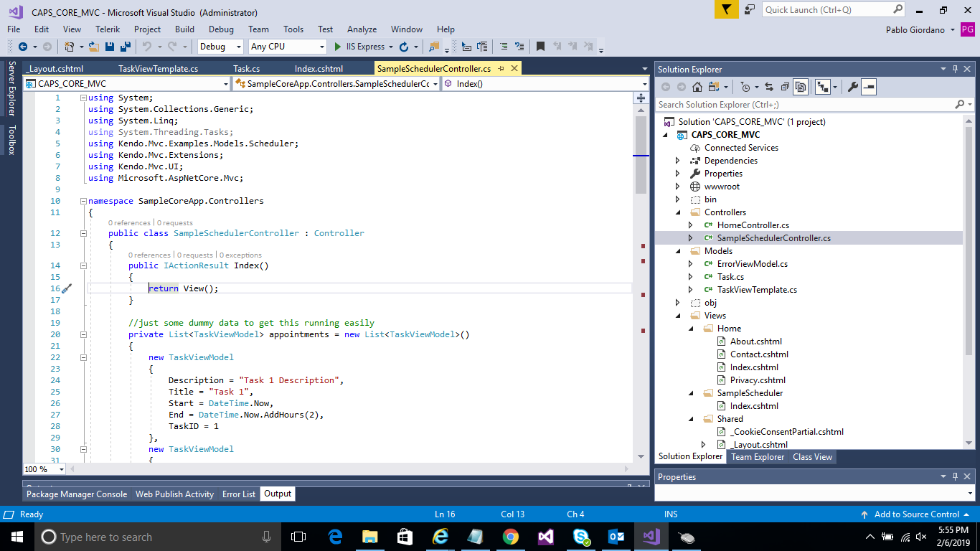Collapse the Index() method at line 14

(83, 265)
